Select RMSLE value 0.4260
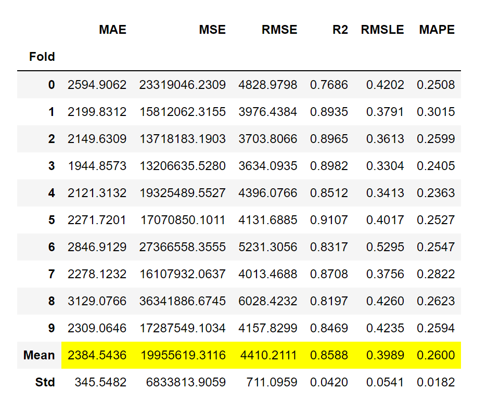This screenshot has height=402, width=487. [385, 301]
